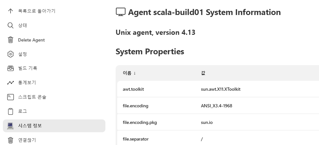The image size is (319, 145).
Task: Click the up-arrow icon for 목록으로 돌아가기
Action: click(10, 11)
